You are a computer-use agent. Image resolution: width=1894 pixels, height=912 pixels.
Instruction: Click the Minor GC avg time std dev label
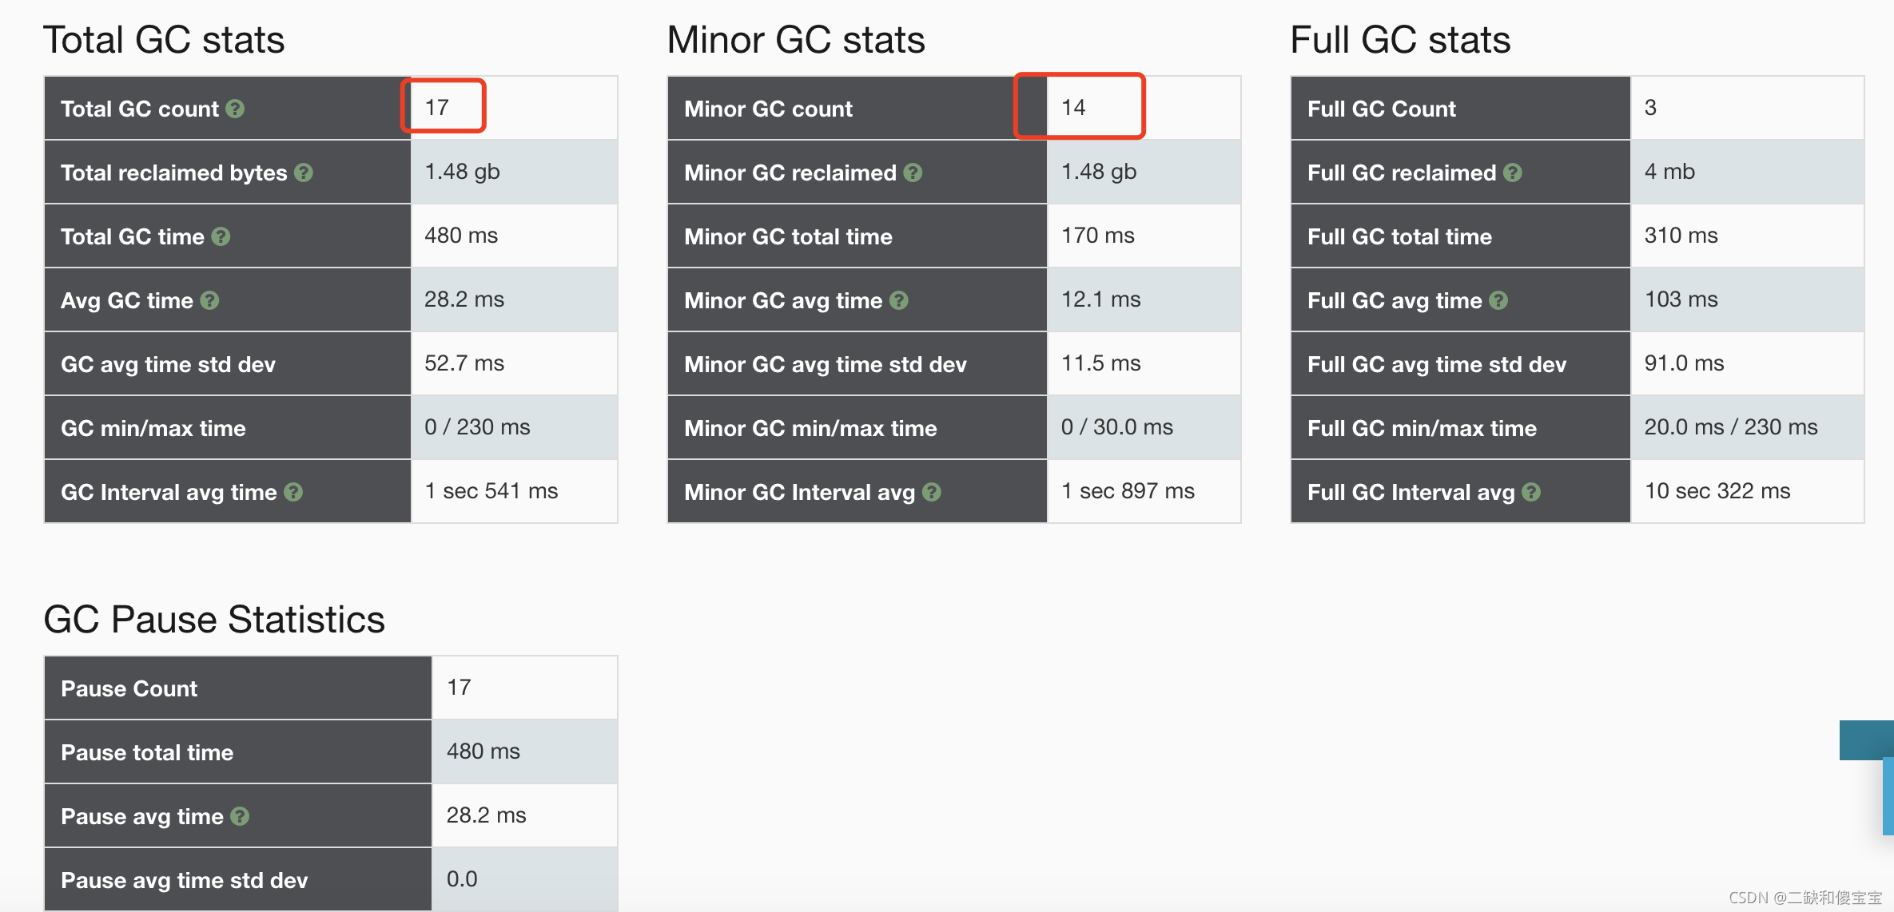826,364
